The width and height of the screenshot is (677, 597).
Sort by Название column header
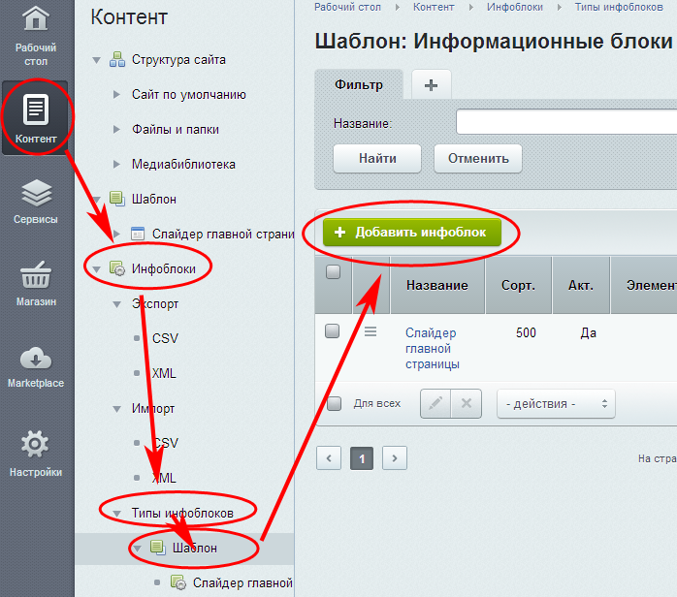click(437, 285)
